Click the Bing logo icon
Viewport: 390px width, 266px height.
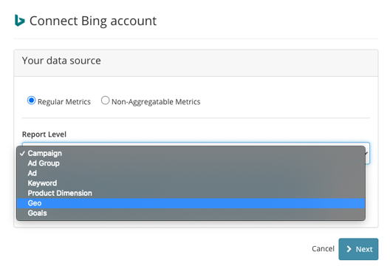(20, 21)
